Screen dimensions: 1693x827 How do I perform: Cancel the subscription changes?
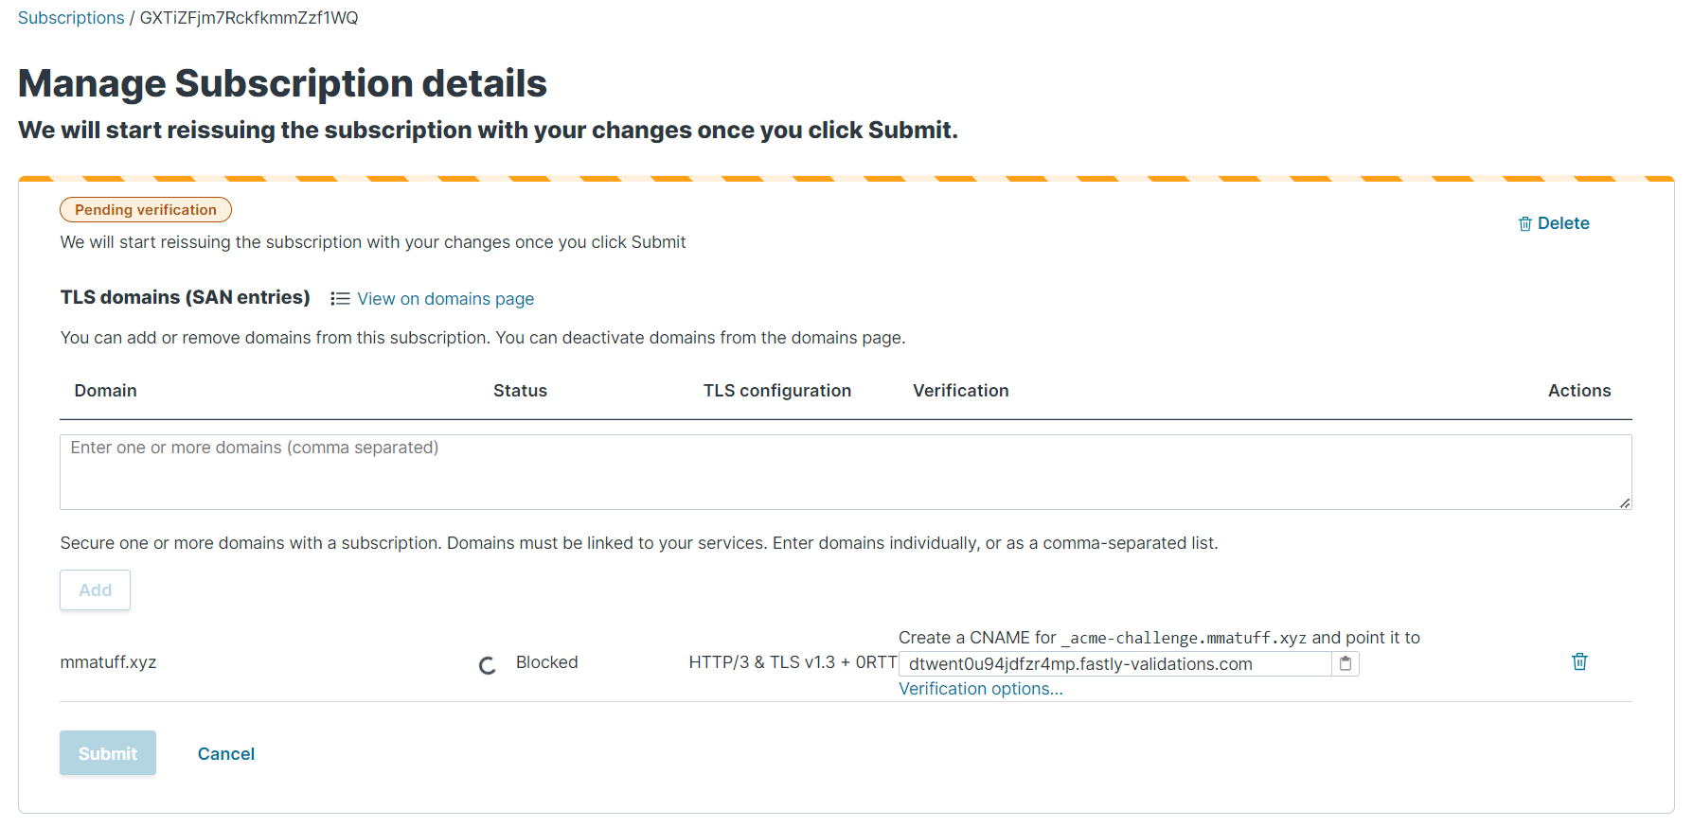click(x=225, y=754)
